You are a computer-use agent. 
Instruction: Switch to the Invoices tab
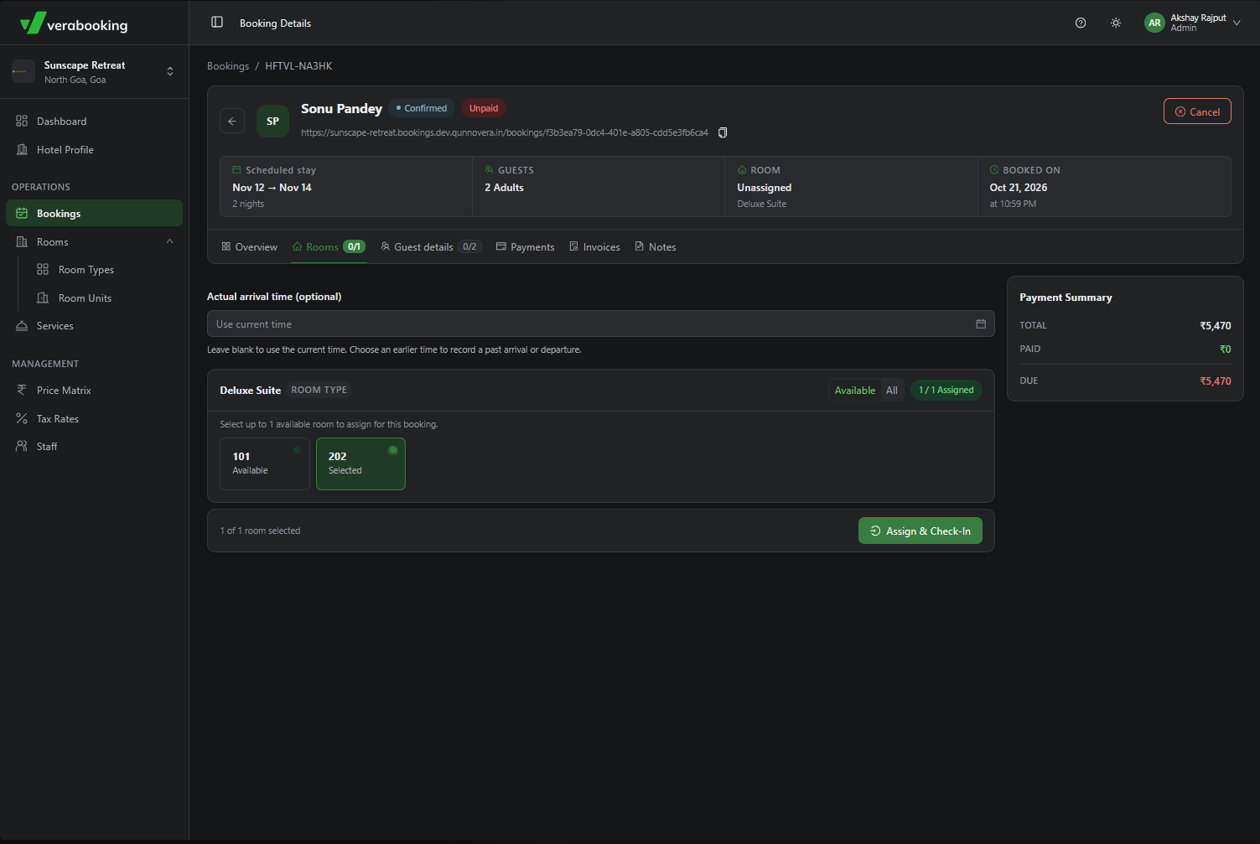(x=594, y=247)
